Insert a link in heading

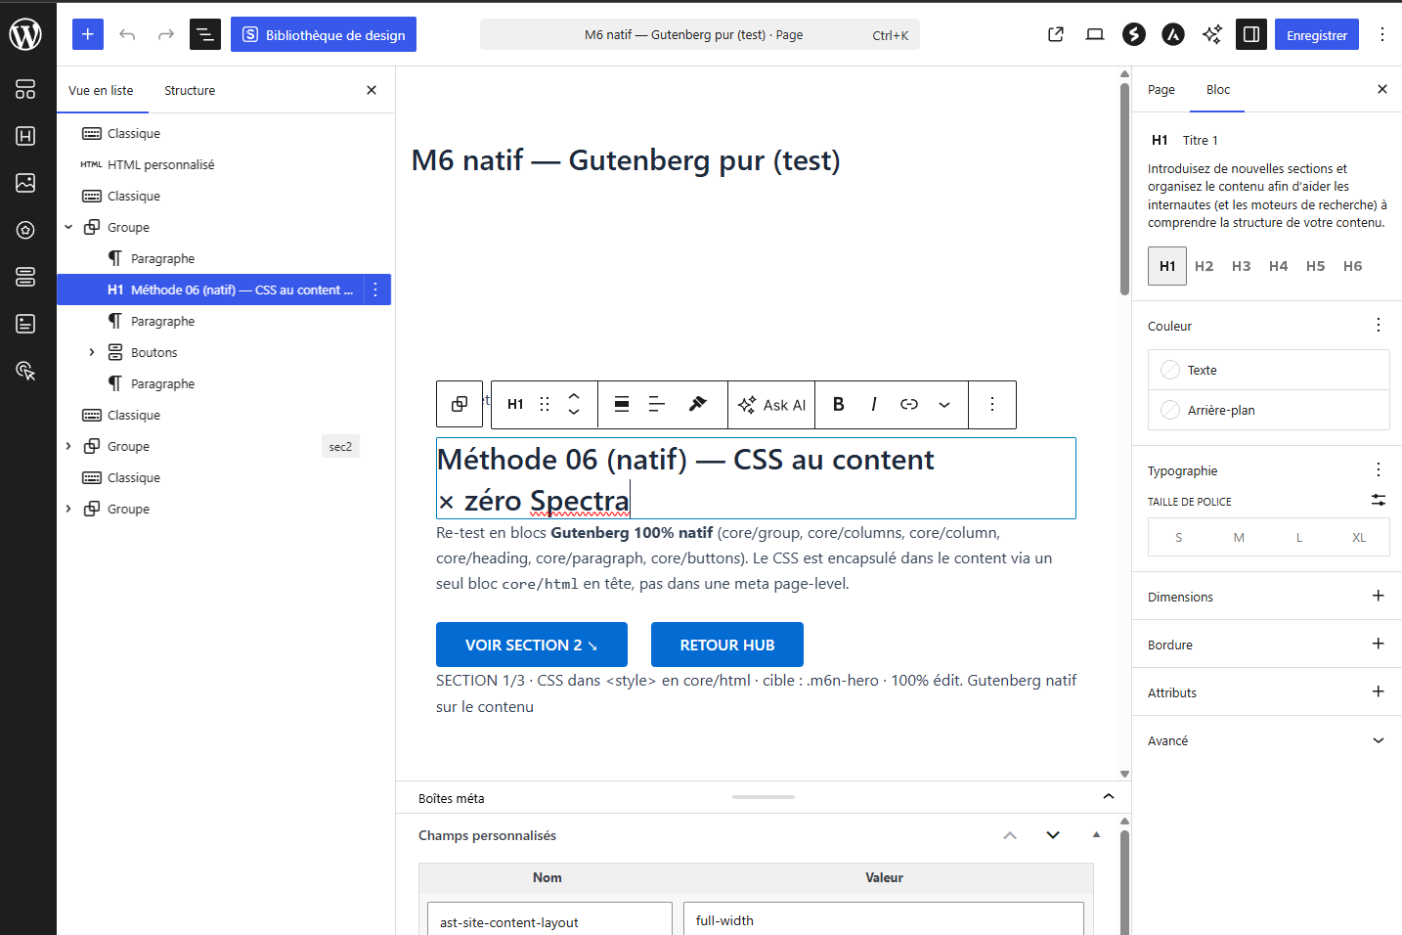pos(909,404)
